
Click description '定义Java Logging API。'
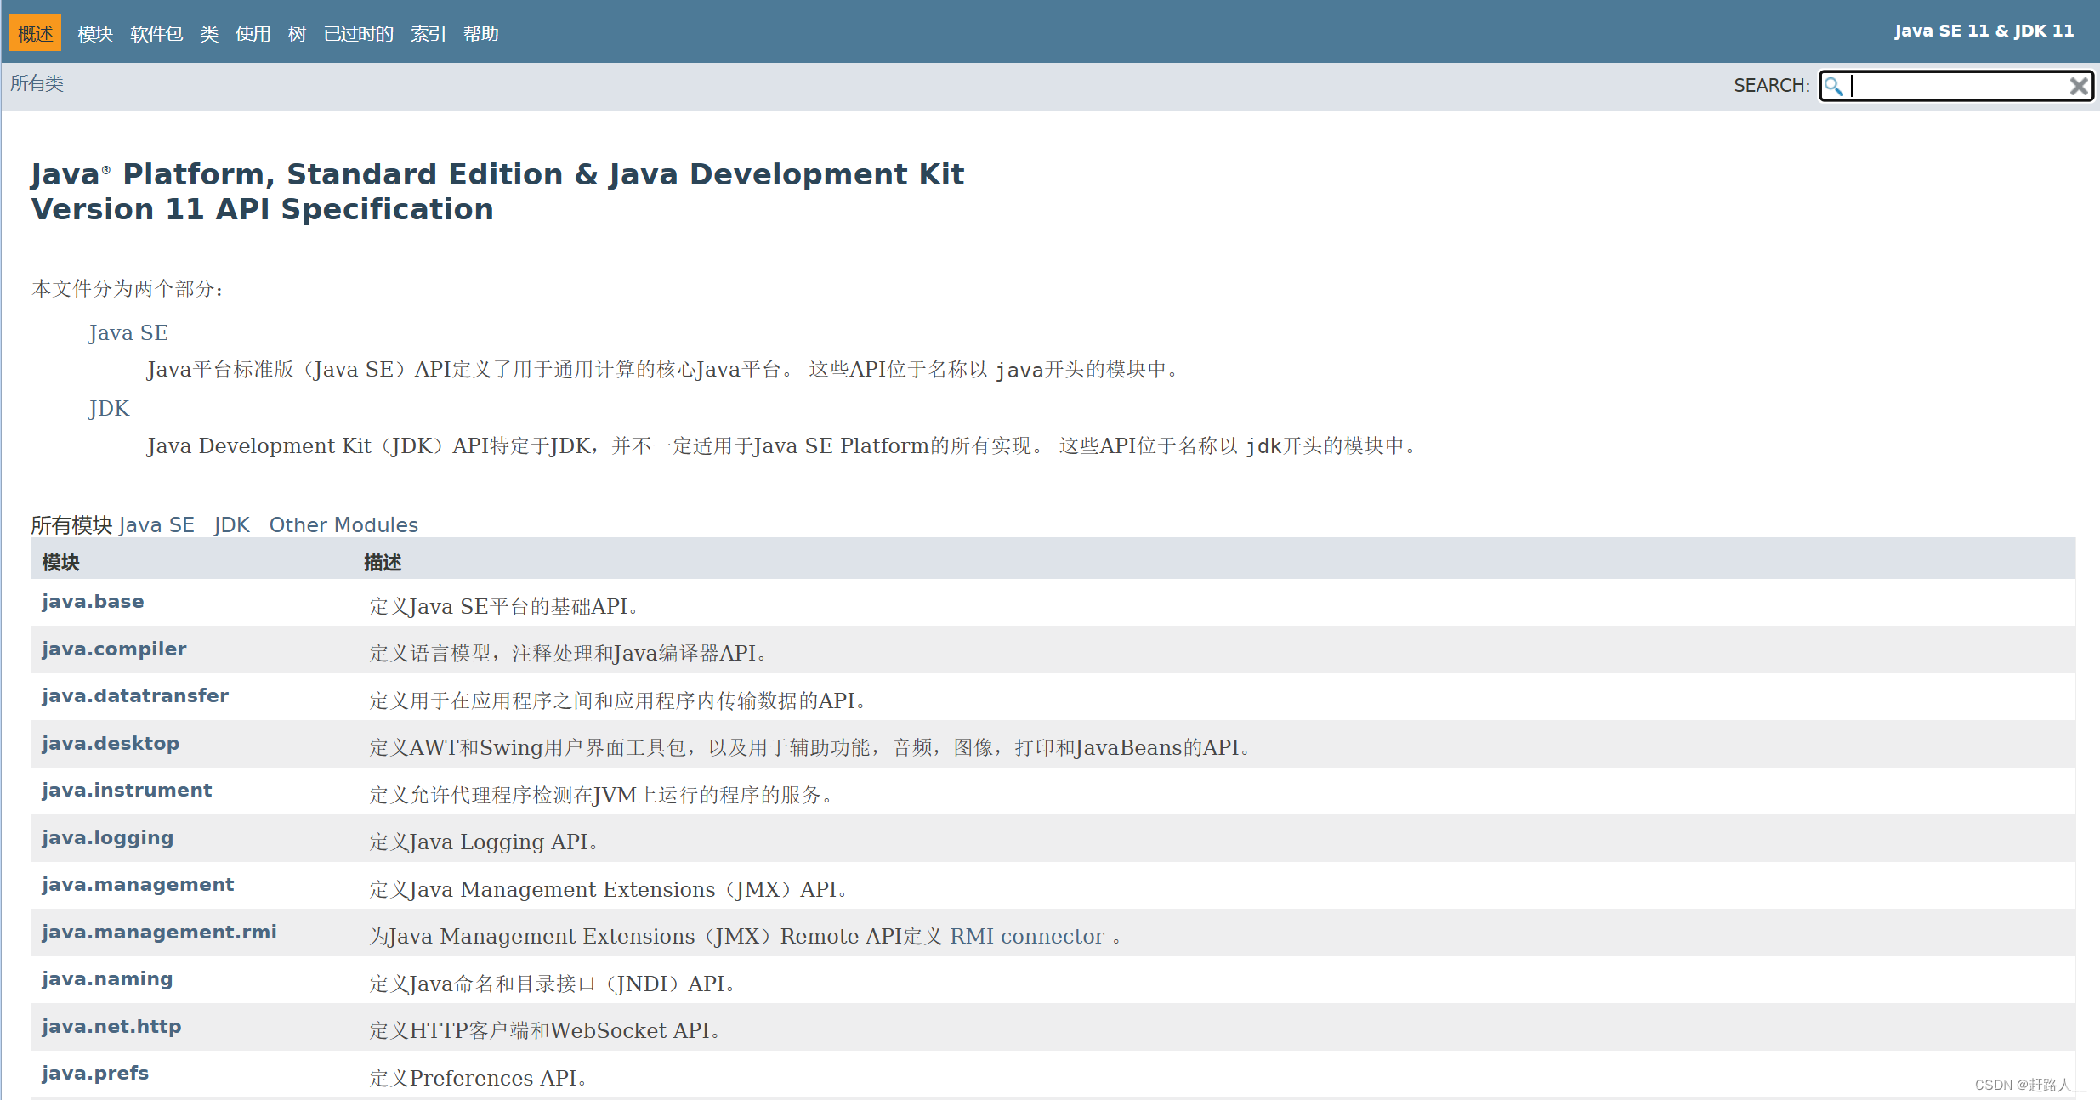(484, 842)
